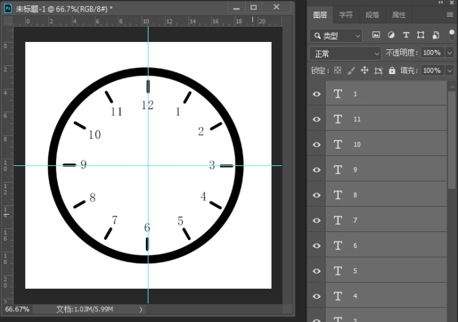Hide the text layer named 11
Screen dimensions: 458x322
click(317, 119)
